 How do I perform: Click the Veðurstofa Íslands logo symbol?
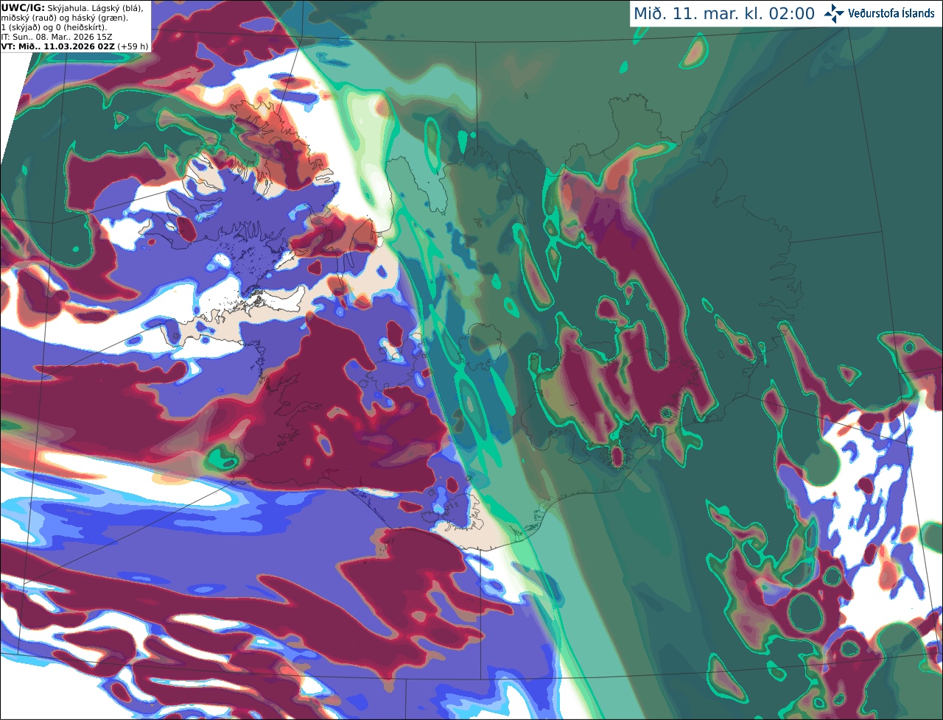[833, 13]
